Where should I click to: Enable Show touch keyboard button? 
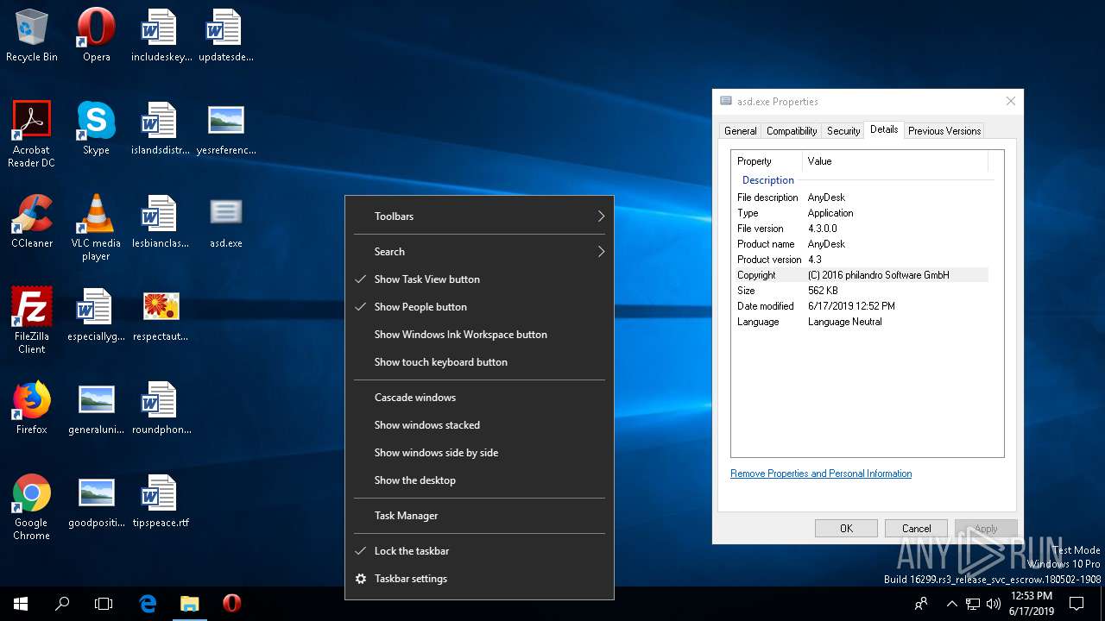(479, 362)
